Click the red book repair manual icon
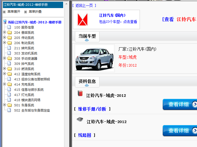 80,93
